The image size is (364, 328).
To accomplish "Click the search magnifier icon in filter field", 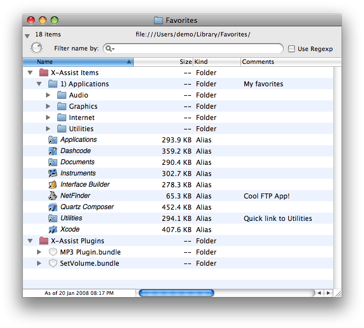I will pyautogui.click(x=110, y=49).
